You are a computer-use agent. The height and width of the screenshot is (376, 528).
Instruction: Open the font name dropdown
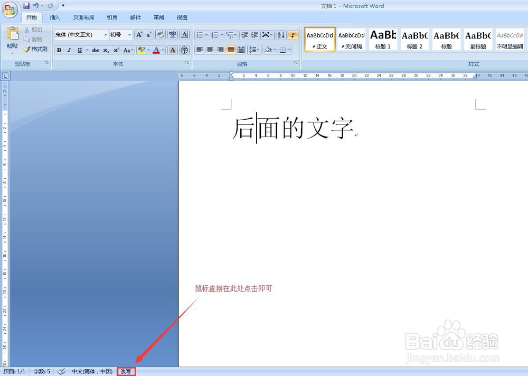click(x=106, y=35)
